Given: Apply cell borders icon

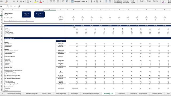Looking at the screenshot, I should [x=28, y=1].
